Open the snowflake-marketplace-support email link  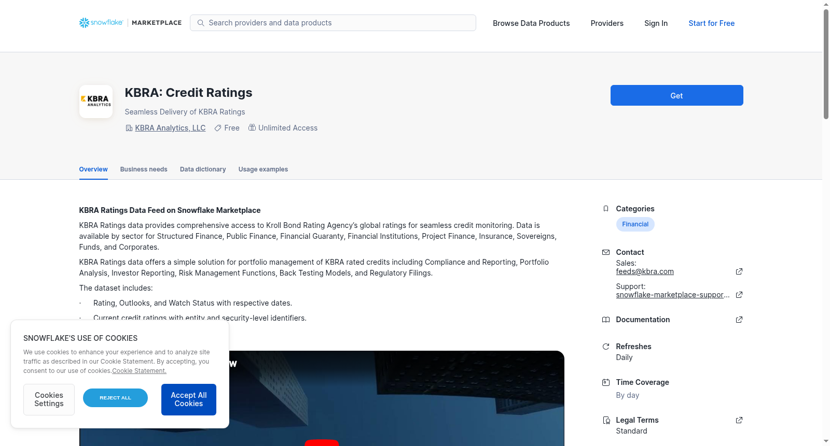click(673, 295)
